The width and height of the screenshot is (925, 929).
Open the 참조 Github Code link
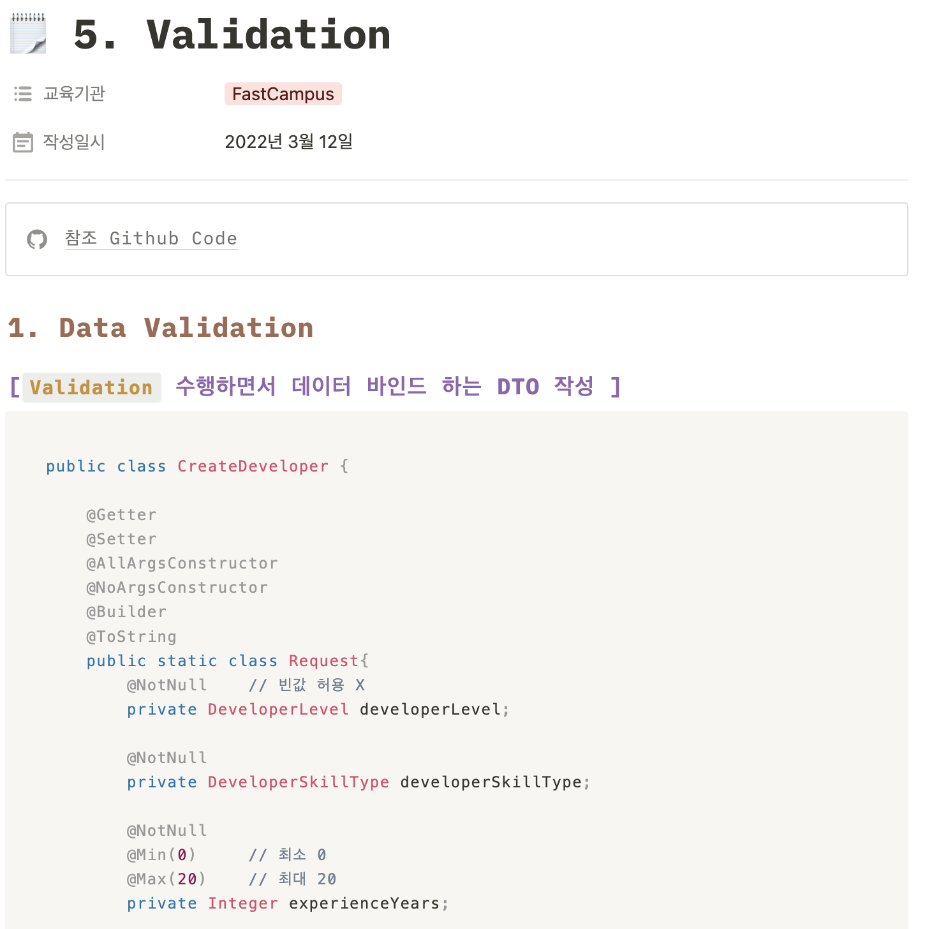tap(151, 239)
